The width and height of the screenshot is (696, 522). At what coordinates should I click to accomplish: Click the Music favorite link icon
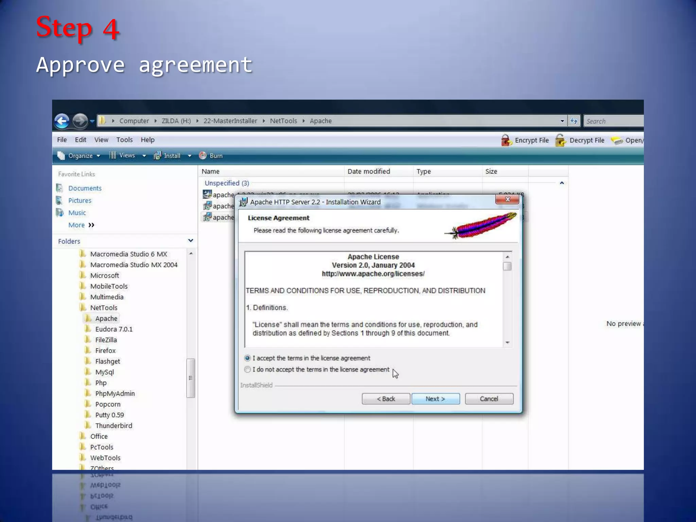(59, 212)
